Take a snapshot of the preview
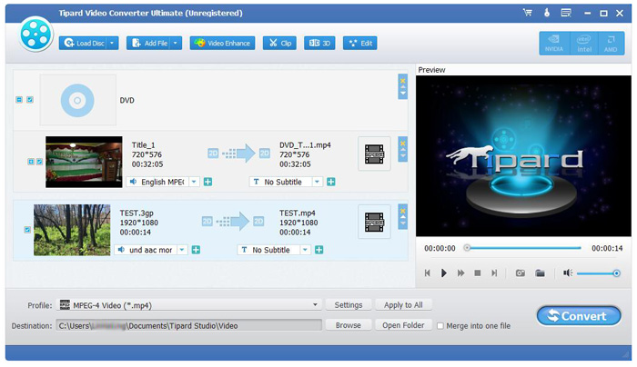 520,273
